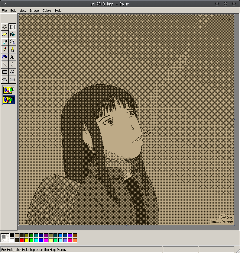Pick the navy blue color swatch

click(41, 235)
